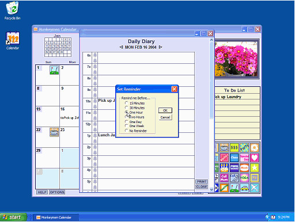Select the white daisy flower sticker
Screen dimensions: 295x222
coord(255,148)
